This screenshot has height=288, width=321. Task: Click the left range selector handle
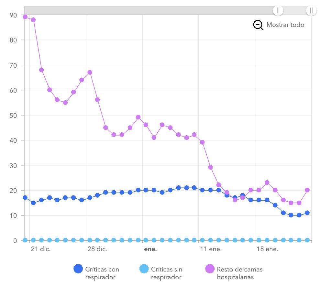point(279,11)
